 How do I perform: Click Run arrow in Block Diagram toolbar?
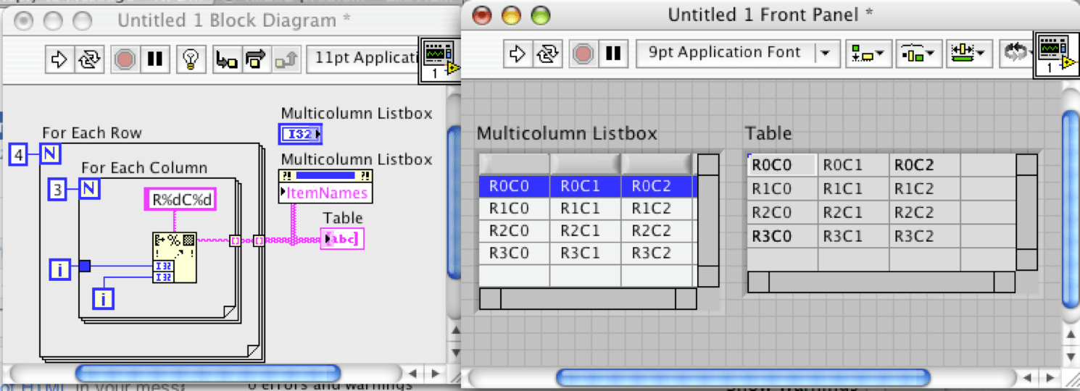click(x=59, y=59)
